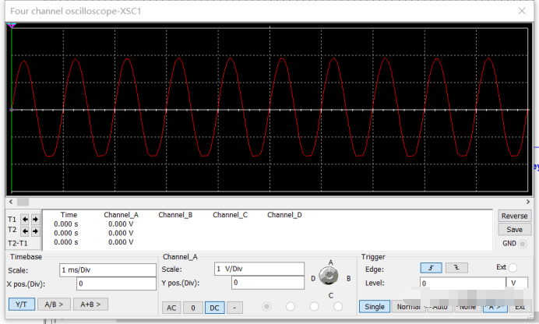
Task: Move cursor T1 right with arrow
Action: coord(35,219)
